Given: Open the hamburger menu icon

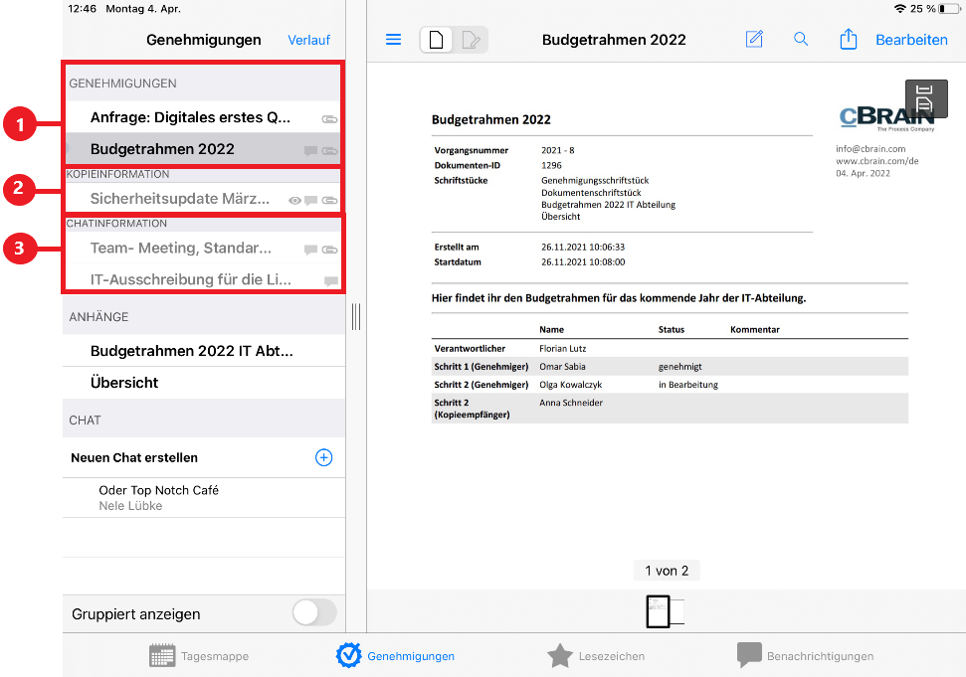Looking at the screenshot, I should [x=393, y=40].
